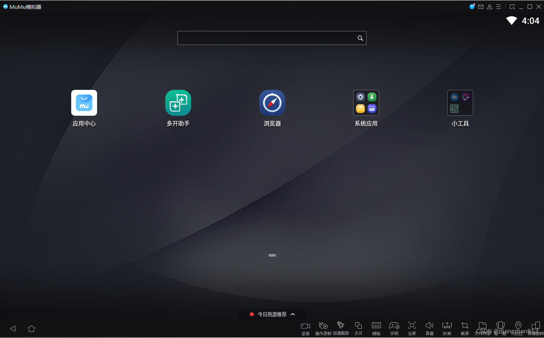The width and height of the screenshot is (544, 338).
Task: Open the hamburger menu in title bar
Action: pyautogui.click(x=498, y=7)
